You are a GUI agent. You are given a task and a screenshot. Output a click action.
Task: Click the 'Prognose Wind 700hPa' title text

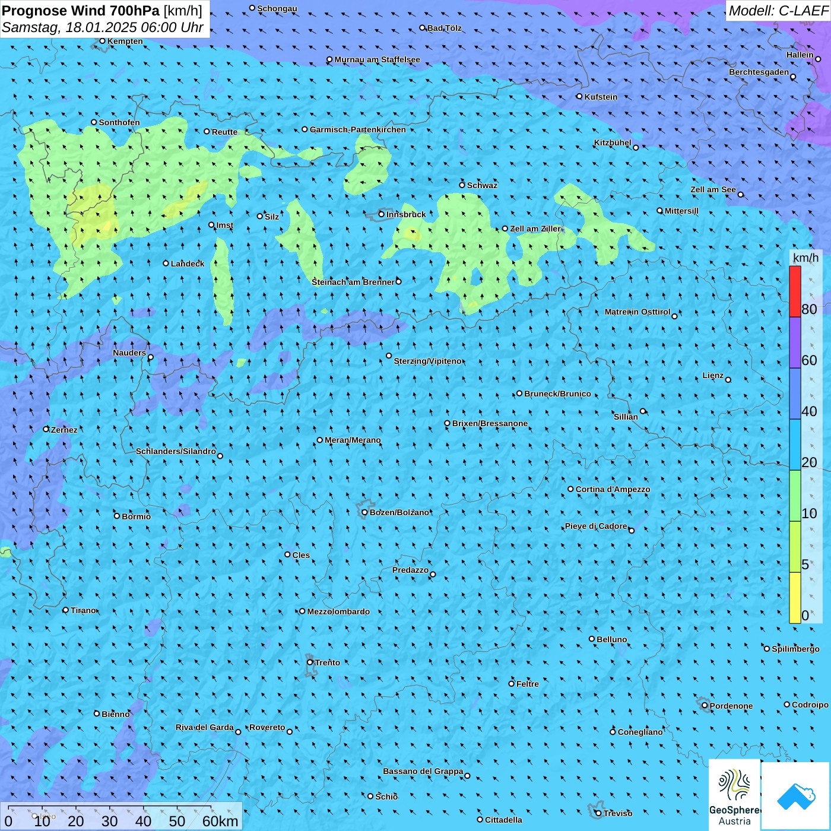click(x=81, y=10)
